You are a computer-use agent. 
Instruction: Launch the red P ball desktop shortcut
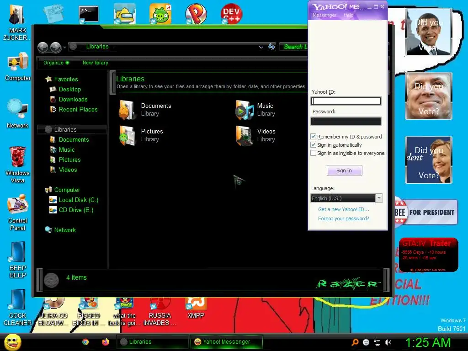pyautogui.click(x=196, y=14)
